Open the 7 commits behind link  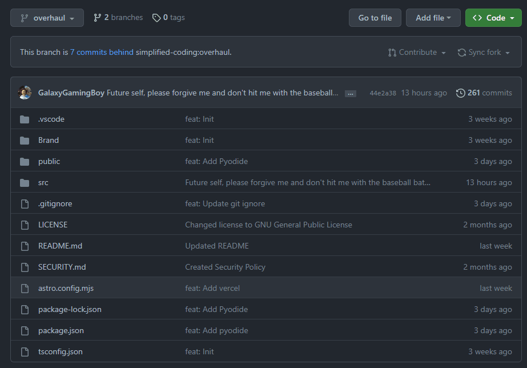102,52
